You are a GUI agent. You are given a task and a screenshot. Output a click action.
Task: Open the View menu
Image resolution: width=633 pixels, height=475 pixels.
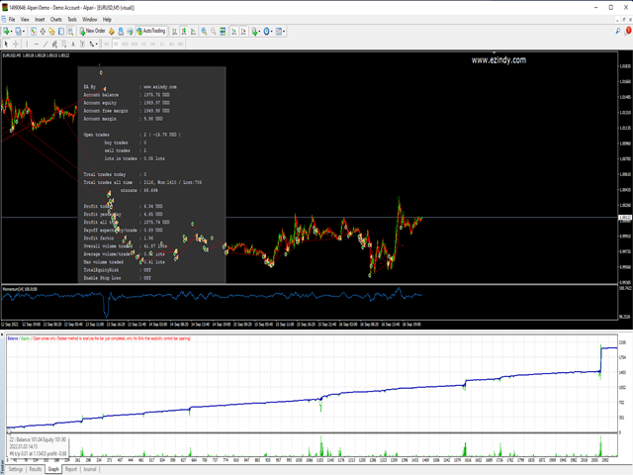[x=25, y=20]
